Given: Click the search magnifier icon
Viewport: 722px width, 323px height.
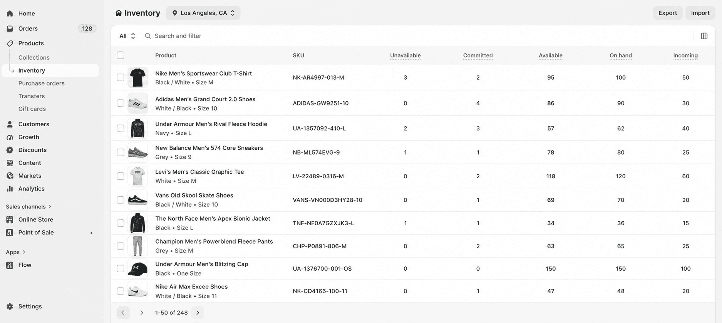Looking at the screenshot, I should tap(148, 36).
